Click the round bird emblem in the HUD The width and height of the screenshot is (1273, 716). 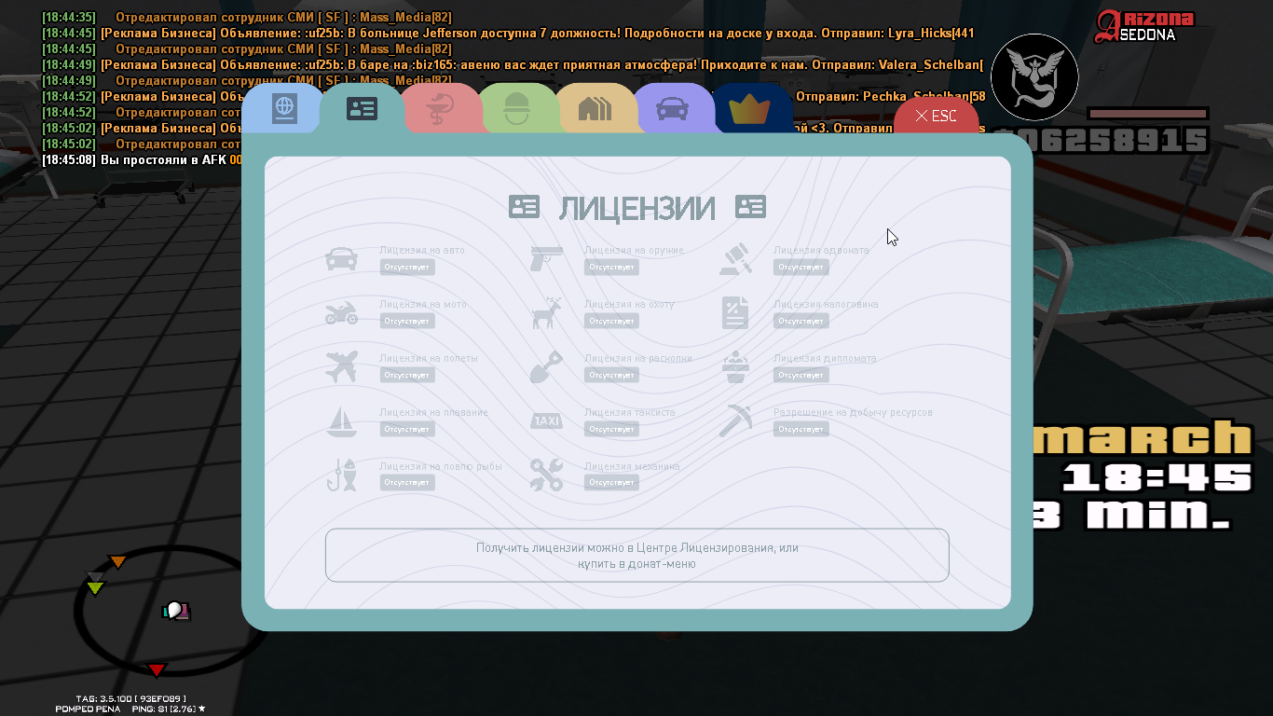1034,77
